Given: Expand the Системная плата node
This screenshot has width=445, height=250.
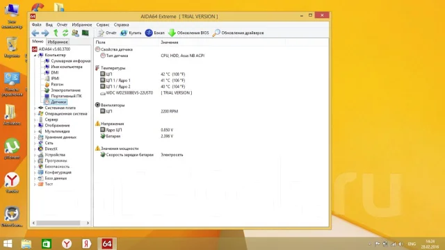Looking at the screenshot, I should (x=35, y=108).
